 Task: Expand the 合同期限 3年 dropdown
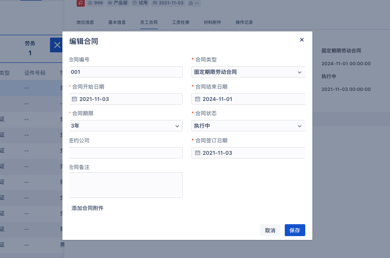click(x=126, y=126)
